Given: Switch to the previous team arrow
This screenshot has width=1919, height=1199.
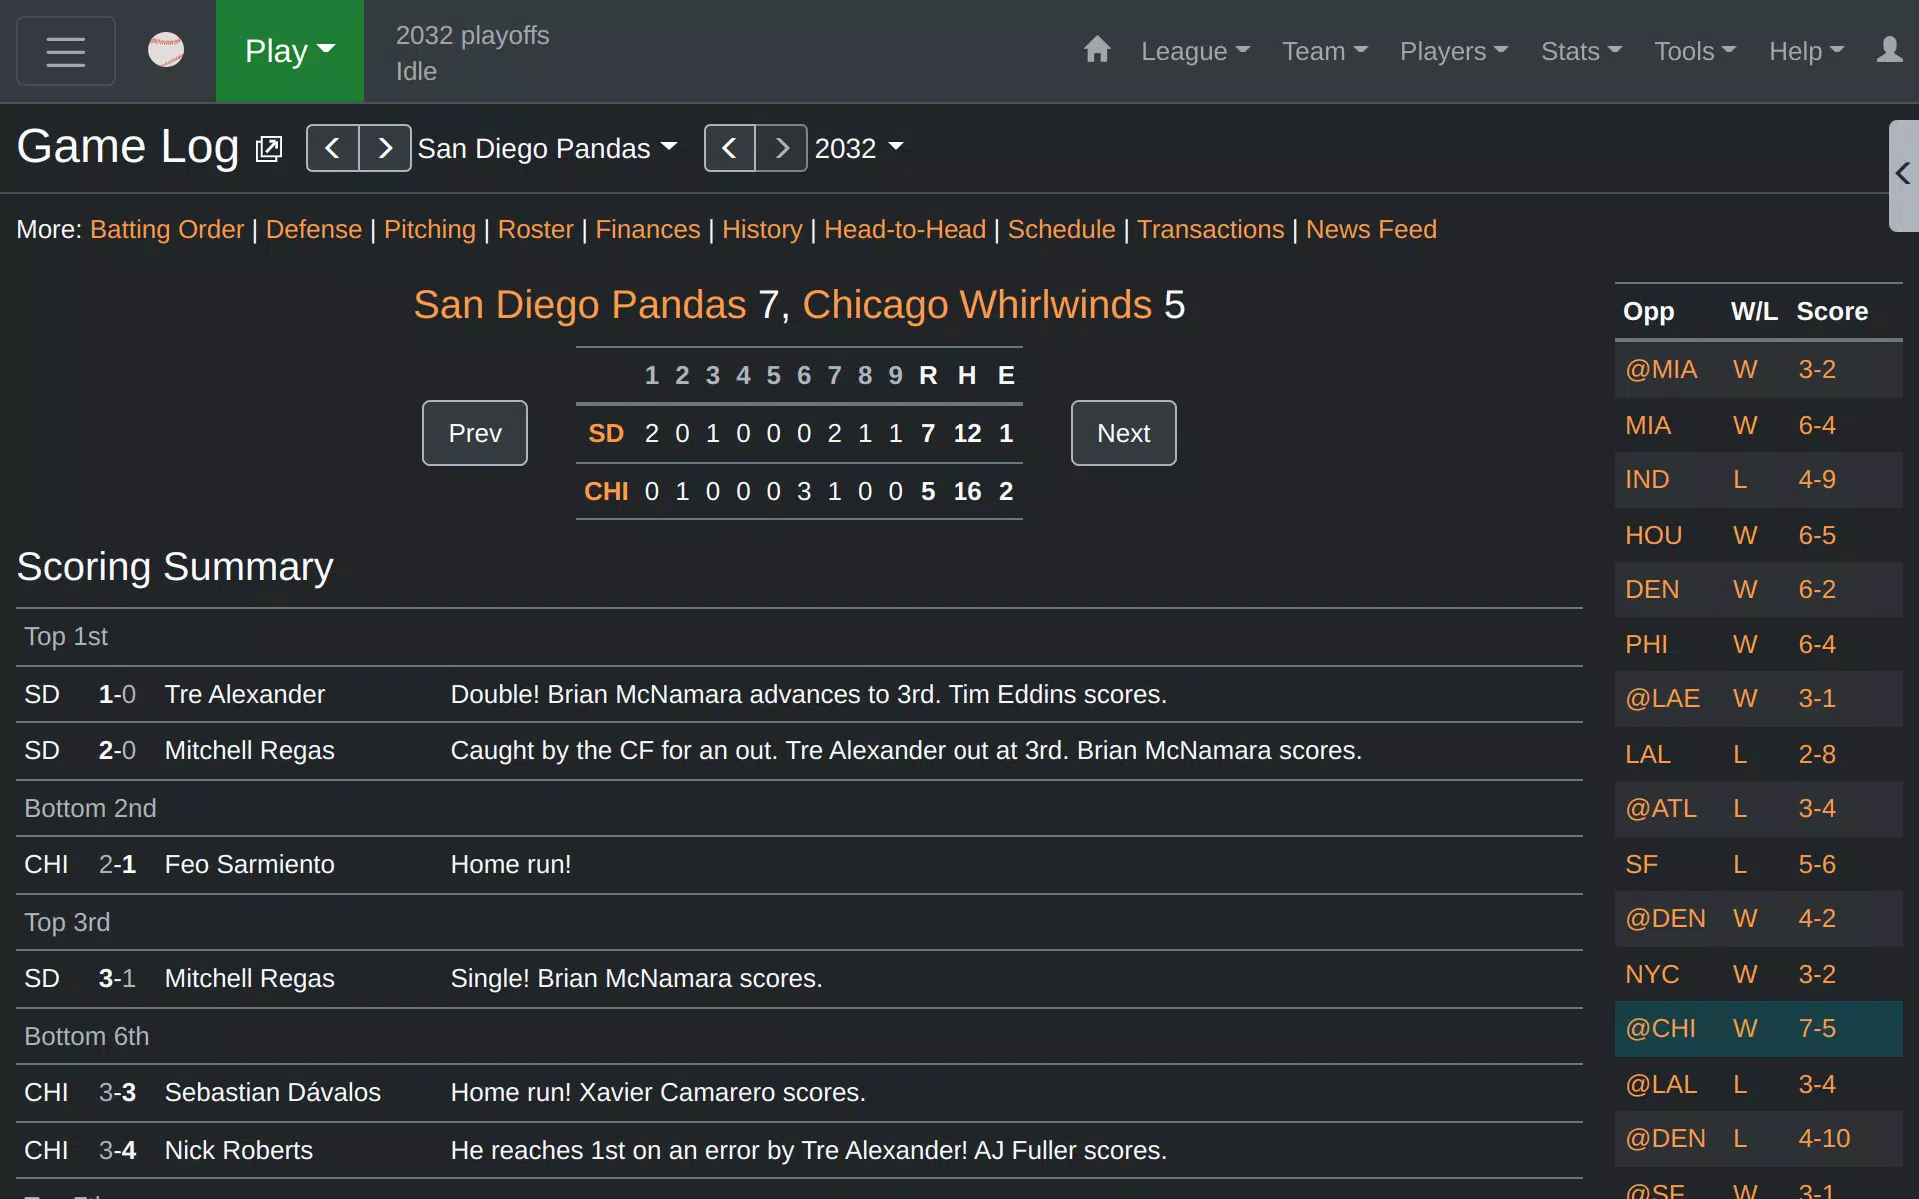Looking at the screenshot, I should [x=333, y=148].
